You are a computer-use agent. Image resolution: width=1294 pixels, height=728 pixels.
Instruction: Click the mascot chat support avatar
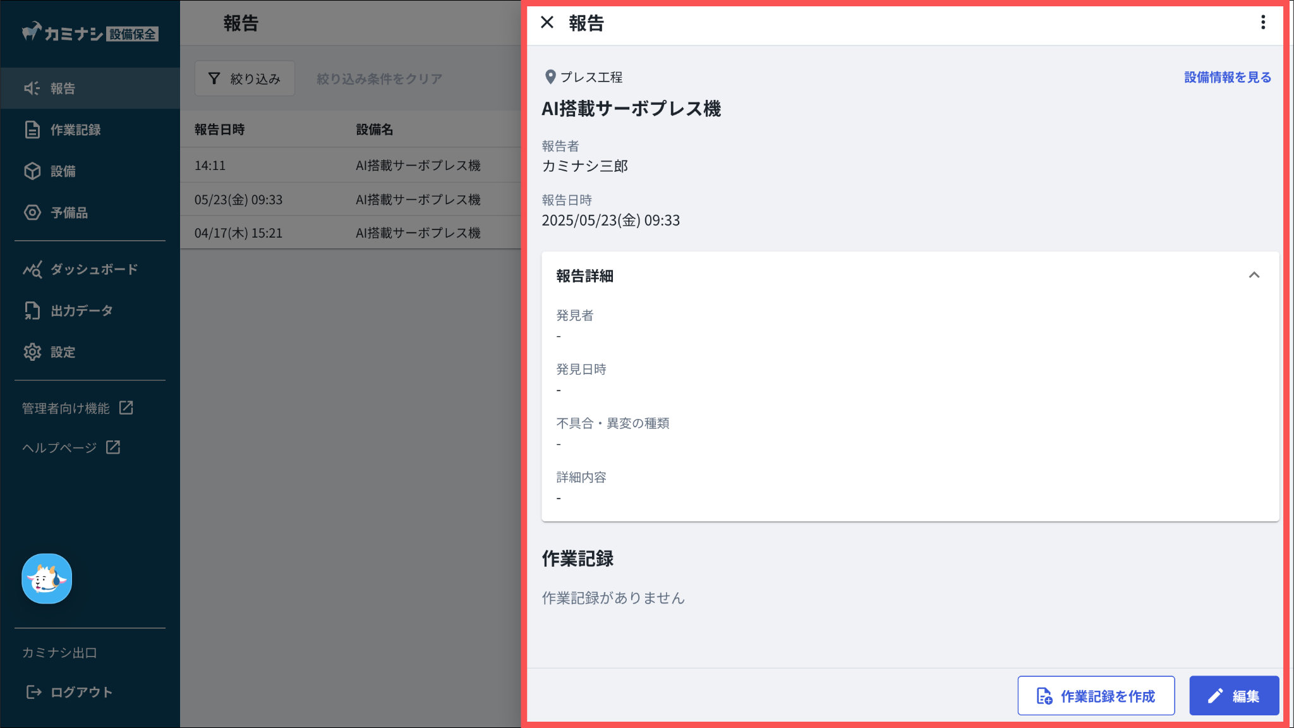(47, 578)
